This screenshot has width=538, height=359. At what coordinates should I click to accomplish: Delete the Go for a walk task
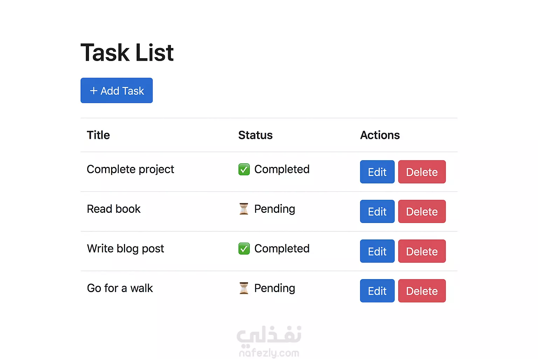coord(422,291)
